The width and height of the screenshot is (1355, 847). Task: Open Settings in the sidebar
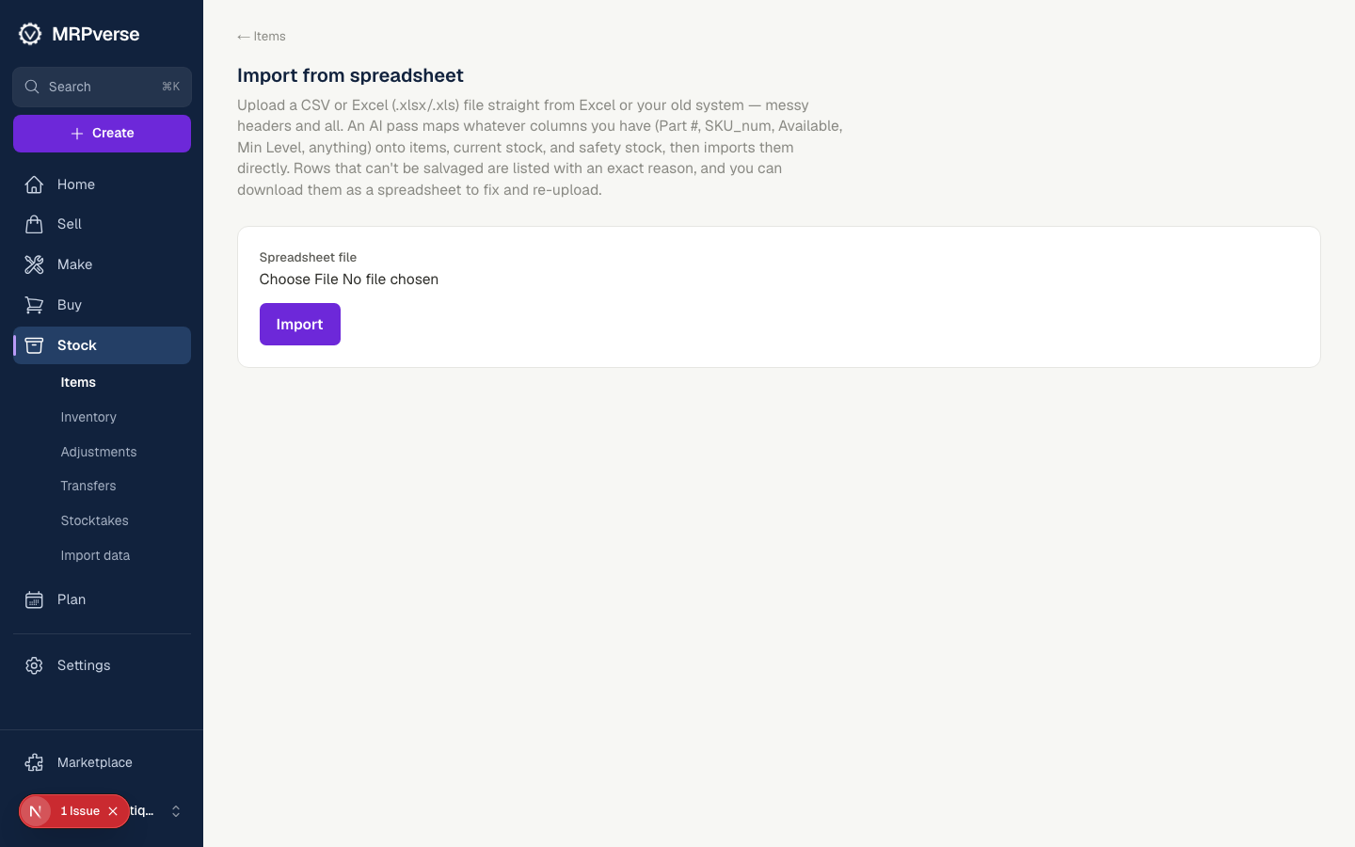102,665
